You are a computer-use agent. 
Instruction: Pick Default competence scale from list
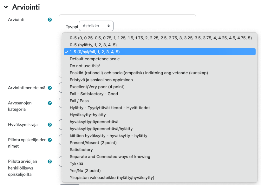[160, 59]
